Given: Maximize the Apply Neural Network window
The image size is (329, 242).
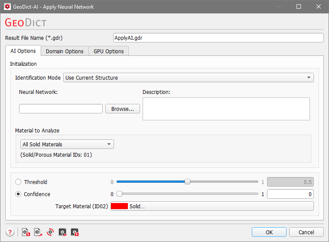Looking at the screenshot, I should (299, 7).
